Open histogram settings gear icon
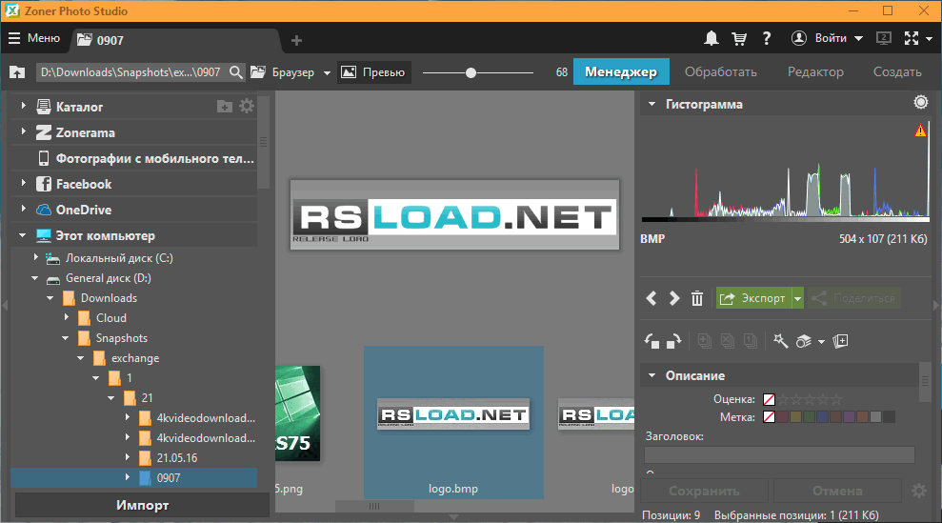The width and height of the screenshot is (942, 523). 921,102
